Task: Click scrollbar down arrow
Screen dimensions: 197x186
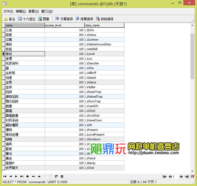Action: pos(192,171)
